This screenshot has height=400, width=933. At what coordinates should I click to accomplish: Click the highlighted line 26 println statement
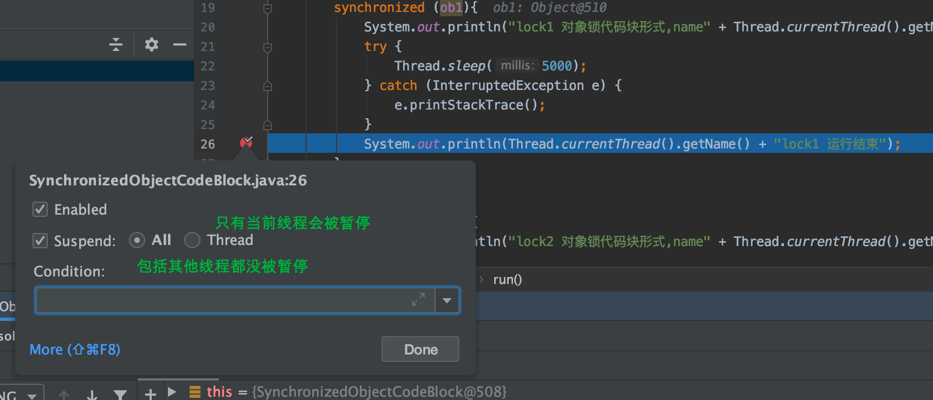pyautogui.click(x=632, y=144)
